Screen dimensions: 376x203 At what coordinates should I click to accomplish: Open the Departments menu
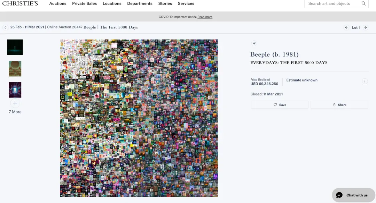(x=140, y=3)
